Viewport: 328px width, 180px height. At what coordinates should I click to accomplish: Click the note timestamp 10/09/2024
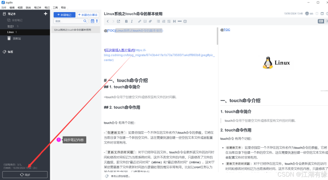tap(293, 14)
